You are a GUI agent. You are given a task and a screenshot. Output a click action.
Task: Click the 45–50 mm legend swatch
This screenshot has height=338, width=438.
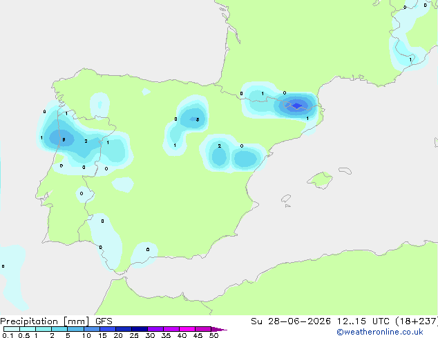(203, 329)
